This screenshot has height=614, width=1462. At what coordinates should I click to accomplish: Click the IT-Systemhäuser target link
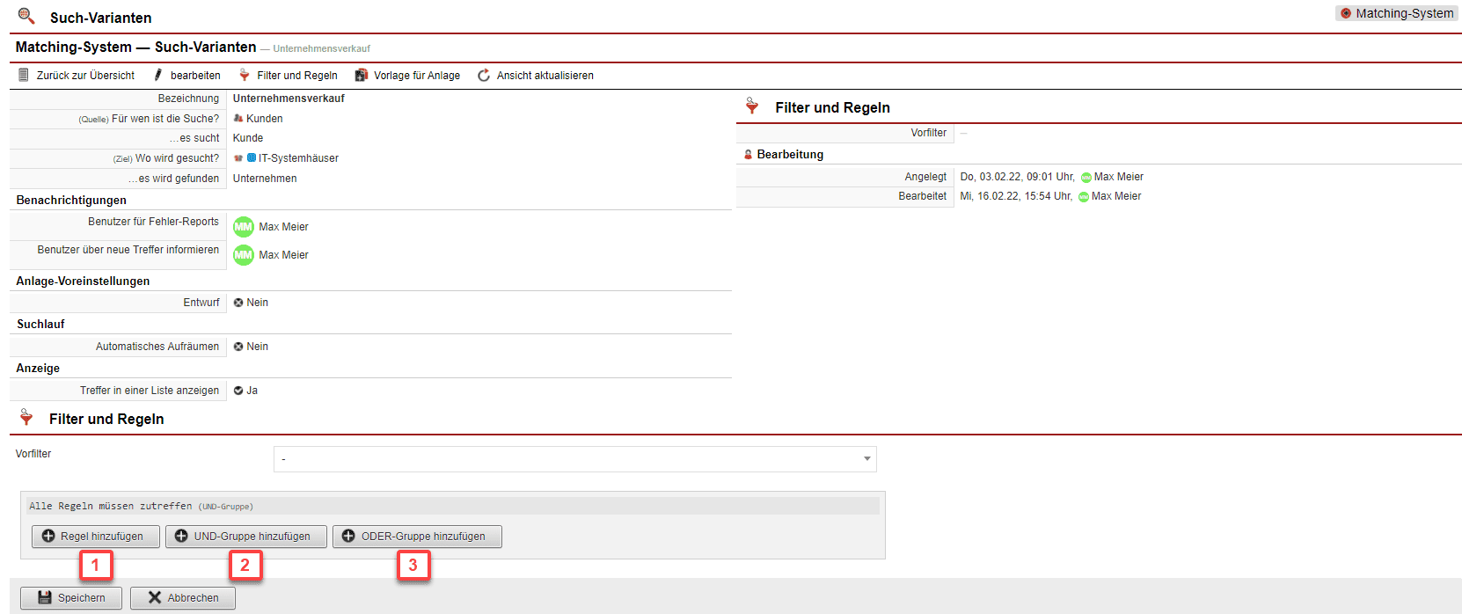coord(298,158)
